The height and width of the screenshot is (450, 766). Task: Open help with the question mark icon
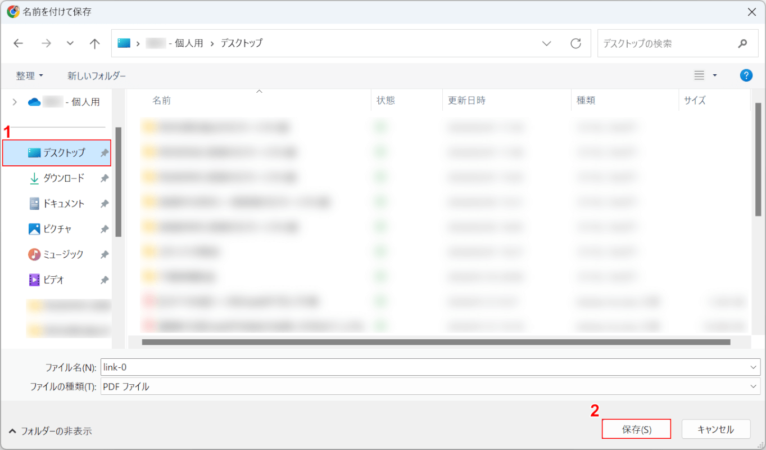tap(746, 75)
